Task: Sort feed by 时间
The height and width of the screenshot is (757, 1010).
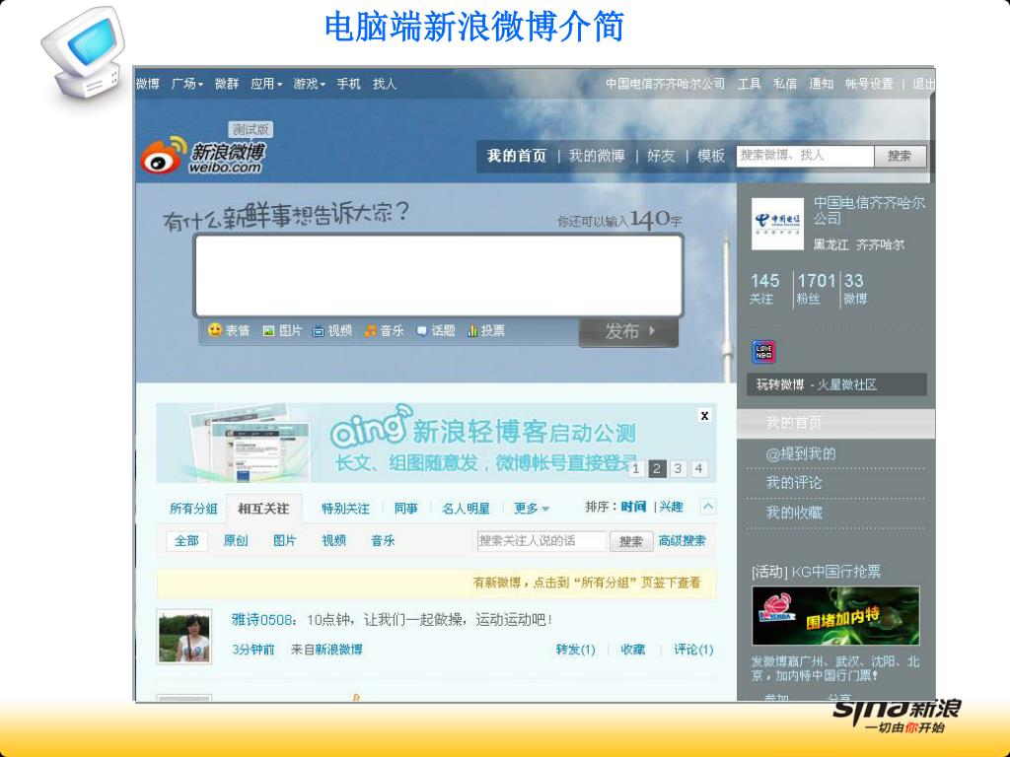Action: pos(634,507)
